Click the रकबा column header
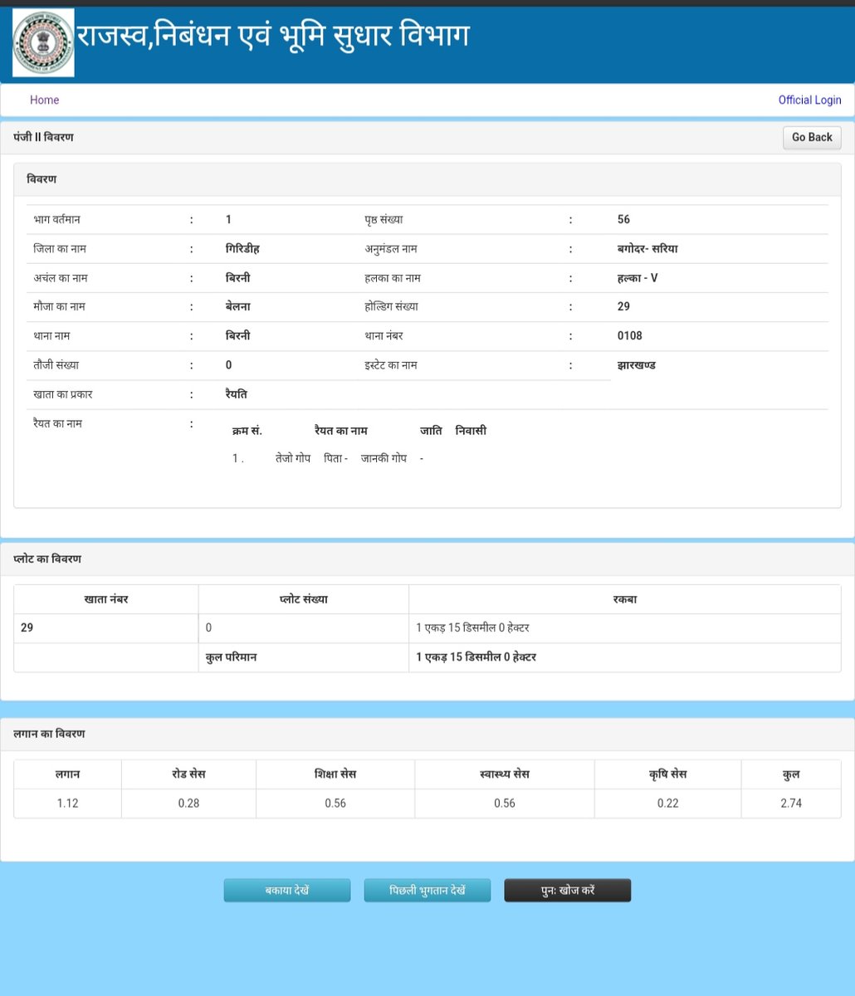The image size is (855, 996). (625, 599)
